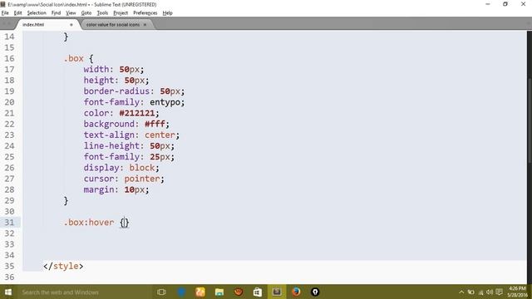The image size is (532, 299).
Task: Click the .box:hover selector text
Action: point(89,223)
